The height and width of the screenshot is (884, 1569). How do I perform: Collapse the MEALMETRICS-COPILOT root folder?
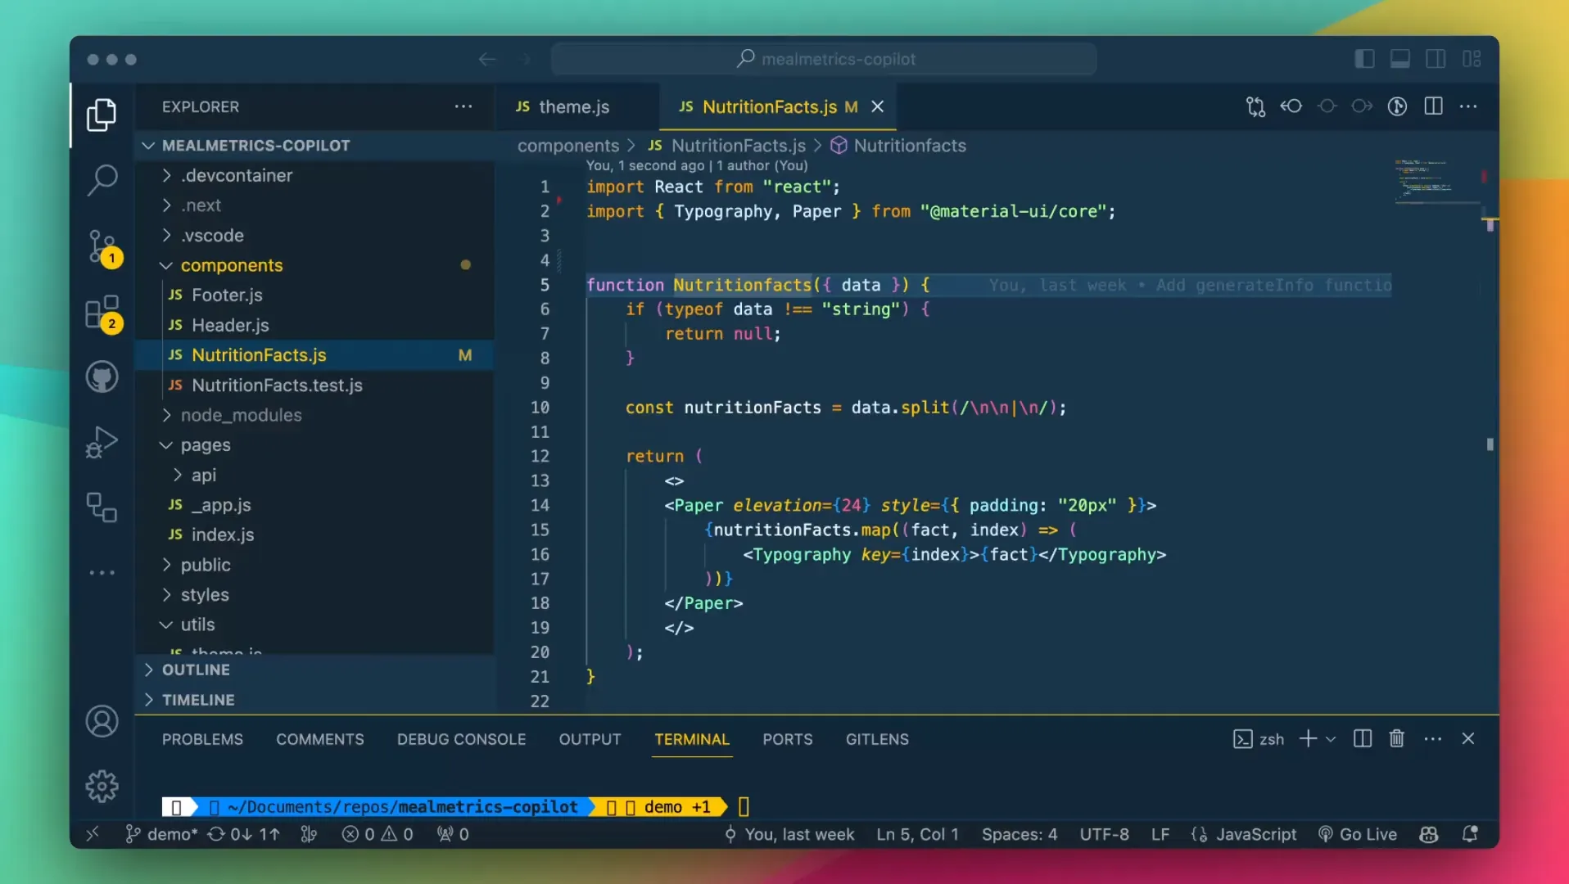tap(314, 145)
